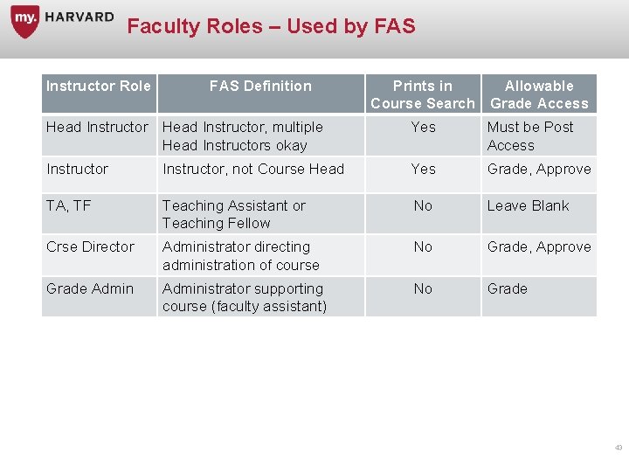Click the Grade Admin role cell

click(90, 289)
